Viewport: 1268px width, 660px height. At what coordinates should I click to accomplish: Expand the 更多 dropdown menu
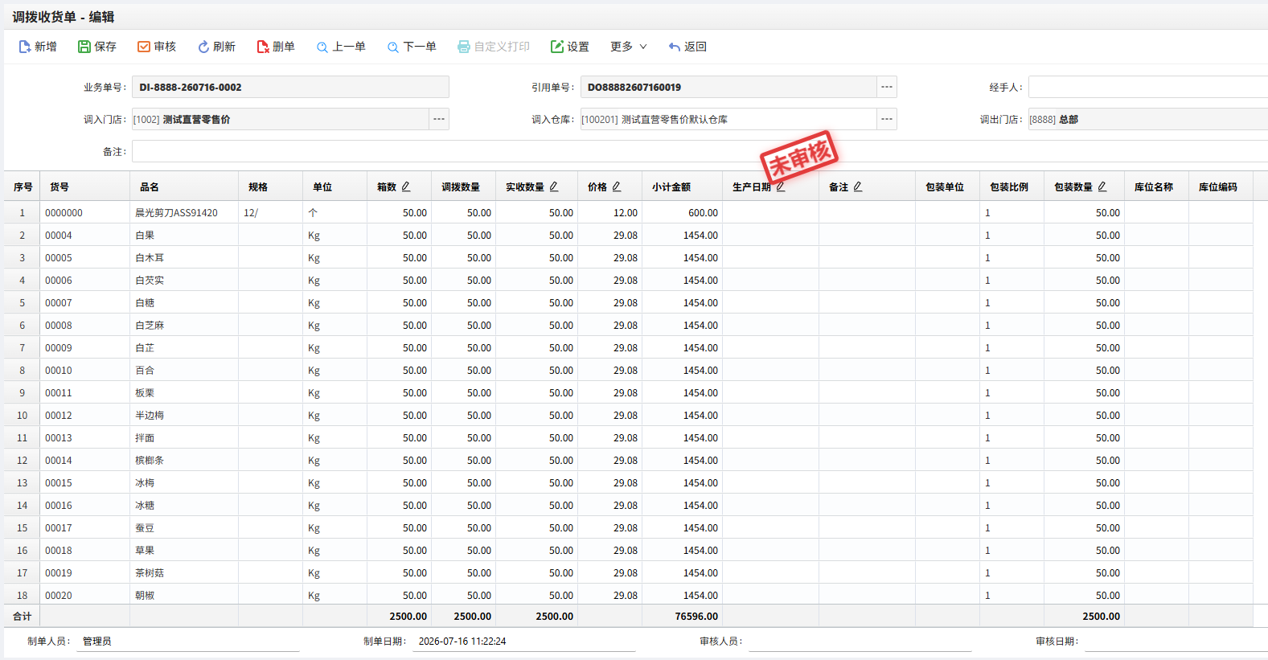629,47
